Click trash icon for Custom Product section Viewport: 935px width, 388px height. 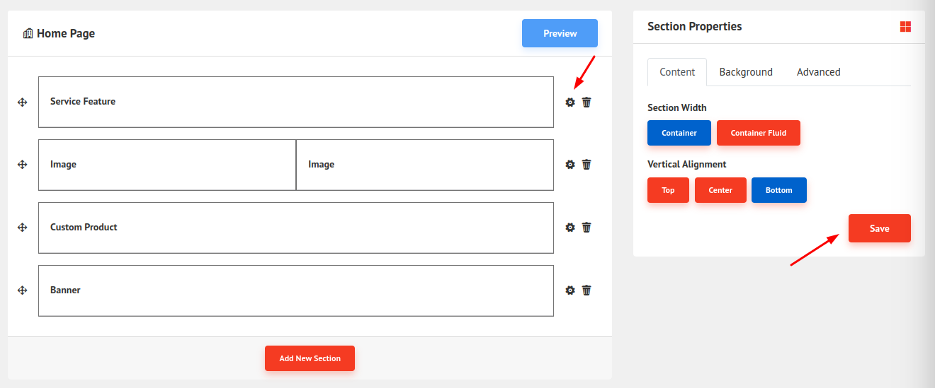[x=586, y=228]
